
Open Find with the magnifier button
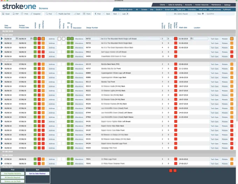[49, 14]
